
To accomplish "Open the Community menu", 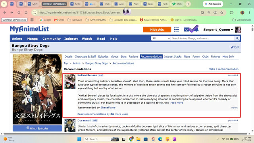I will coord(52,39).
